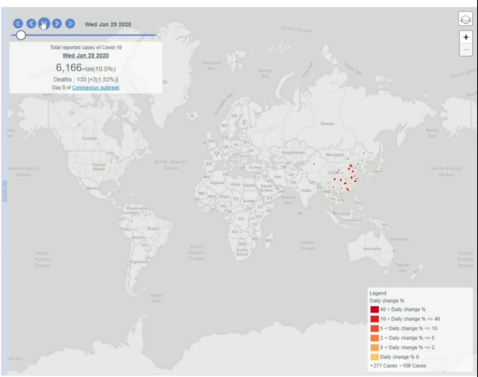Click the South Atlantic Ocean label
The height and width of the screenshot is (377, 478).
[196, 252]
